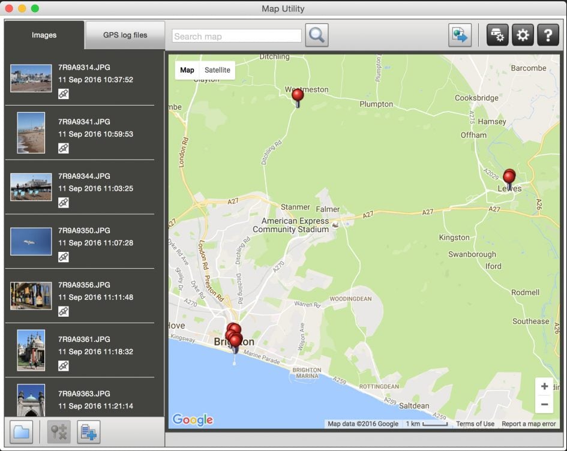Click the search magnifier icon
Viewport: 567px width, 451px height.
[316, 34]
